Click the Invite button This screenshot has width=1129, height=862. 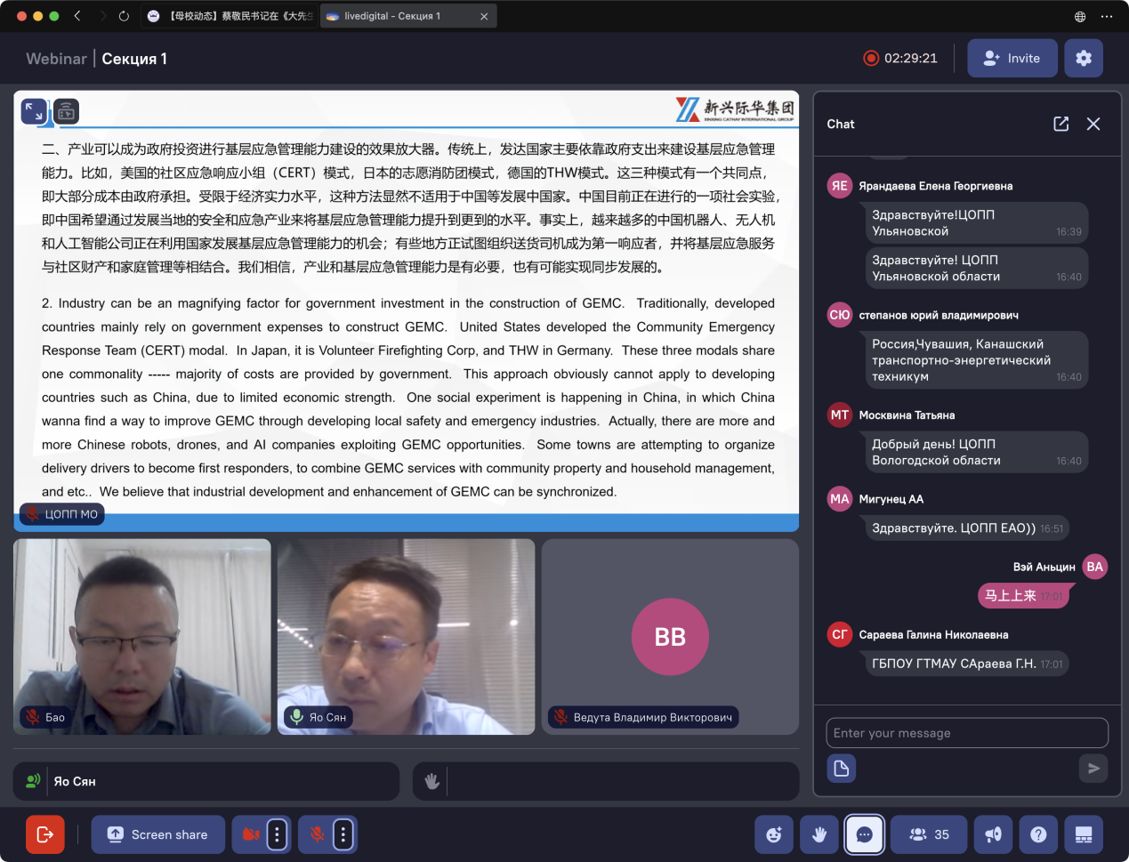coord(1012,58)
